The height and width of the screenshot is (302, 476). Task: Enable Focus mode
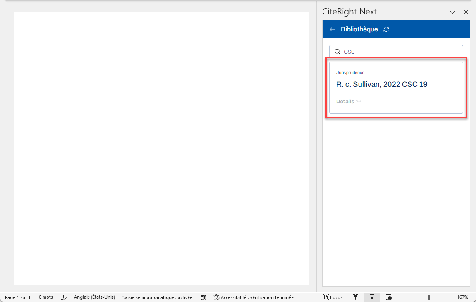tap(333, 297)
